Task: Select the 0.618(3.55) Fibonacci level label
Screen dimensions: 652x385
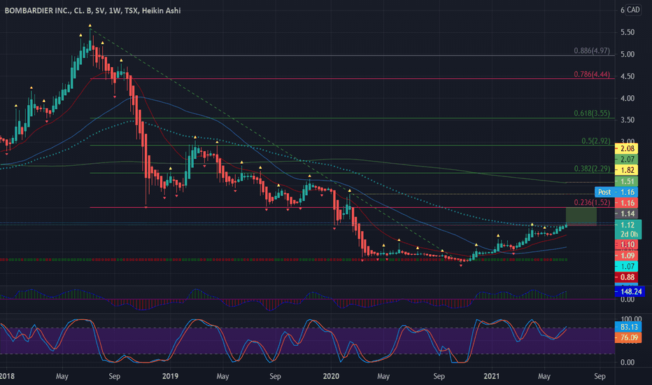Action: 592,113
